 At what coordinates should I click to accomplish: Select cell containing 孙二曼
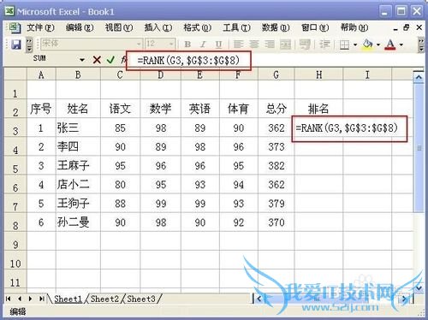(78, 222)
